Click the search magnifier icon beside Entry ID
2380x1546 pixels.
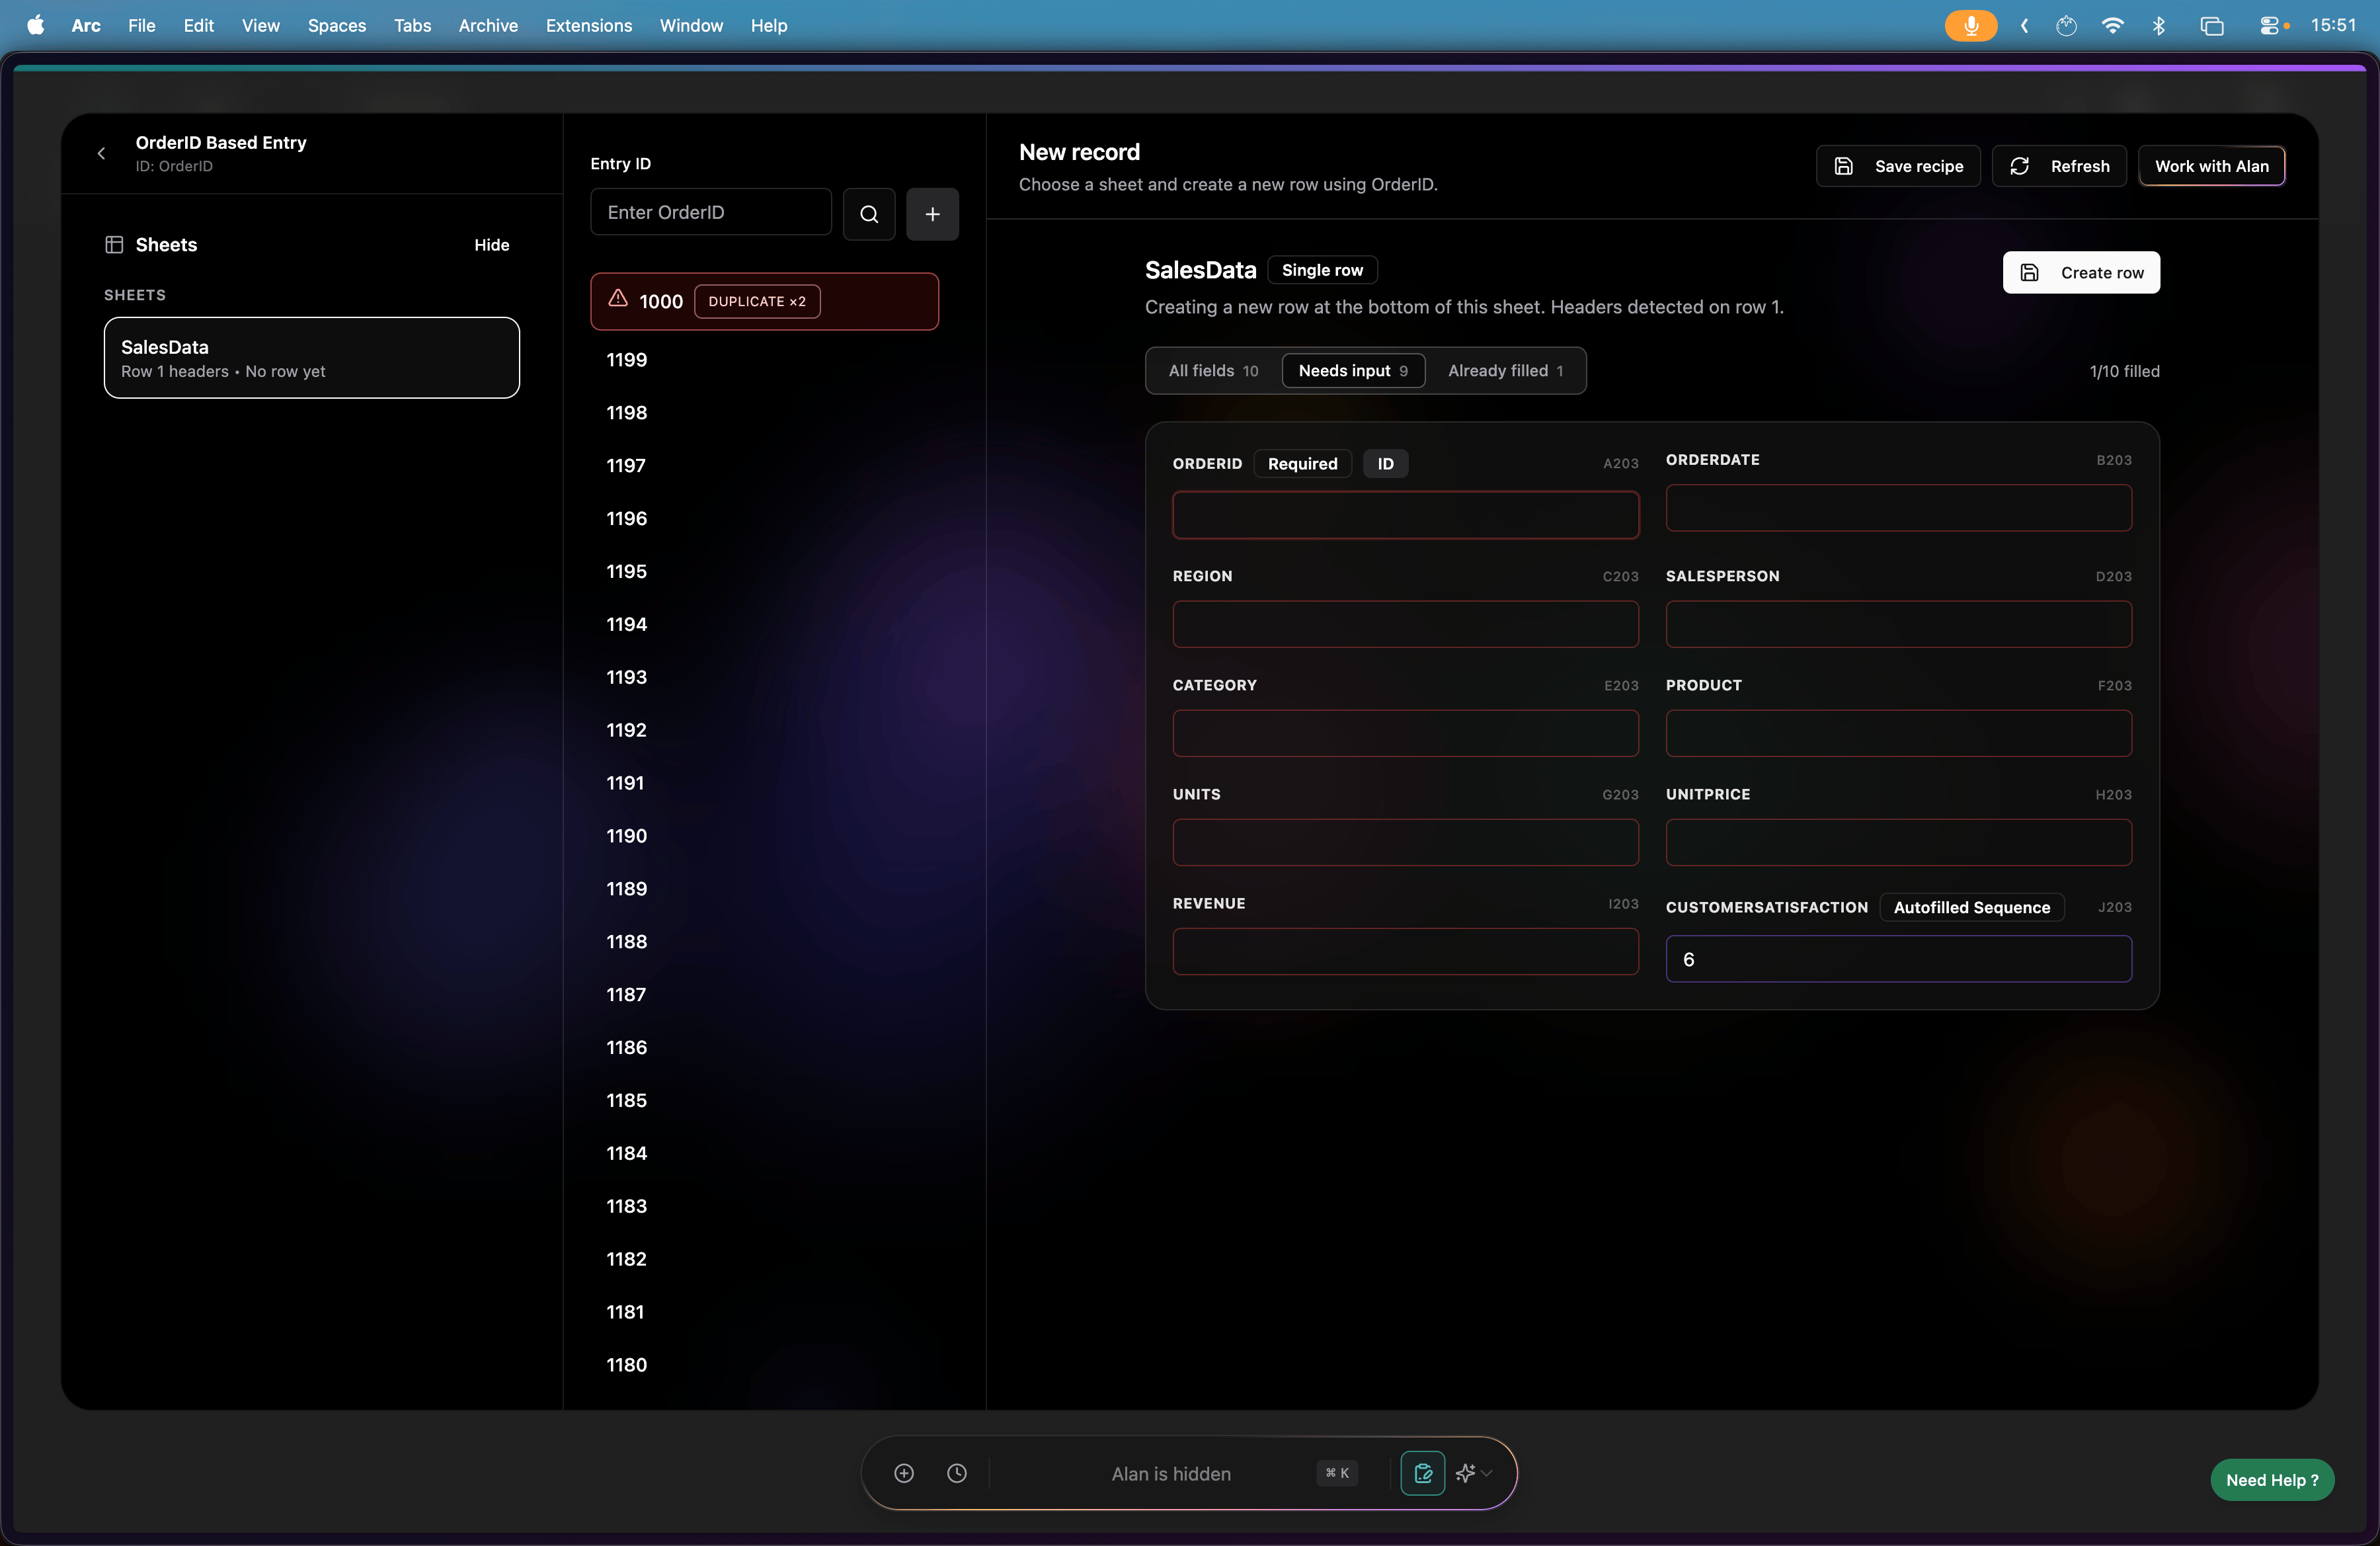tap(868, 213)
